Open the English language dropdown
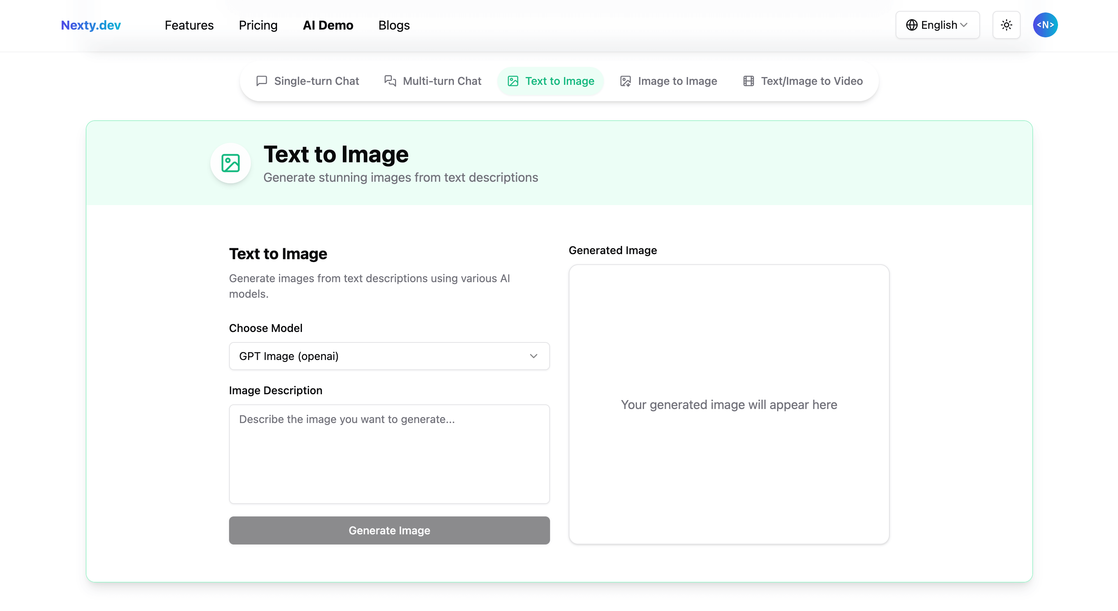Viewport: 1118px width, 611px height. [x=938, y=25]
